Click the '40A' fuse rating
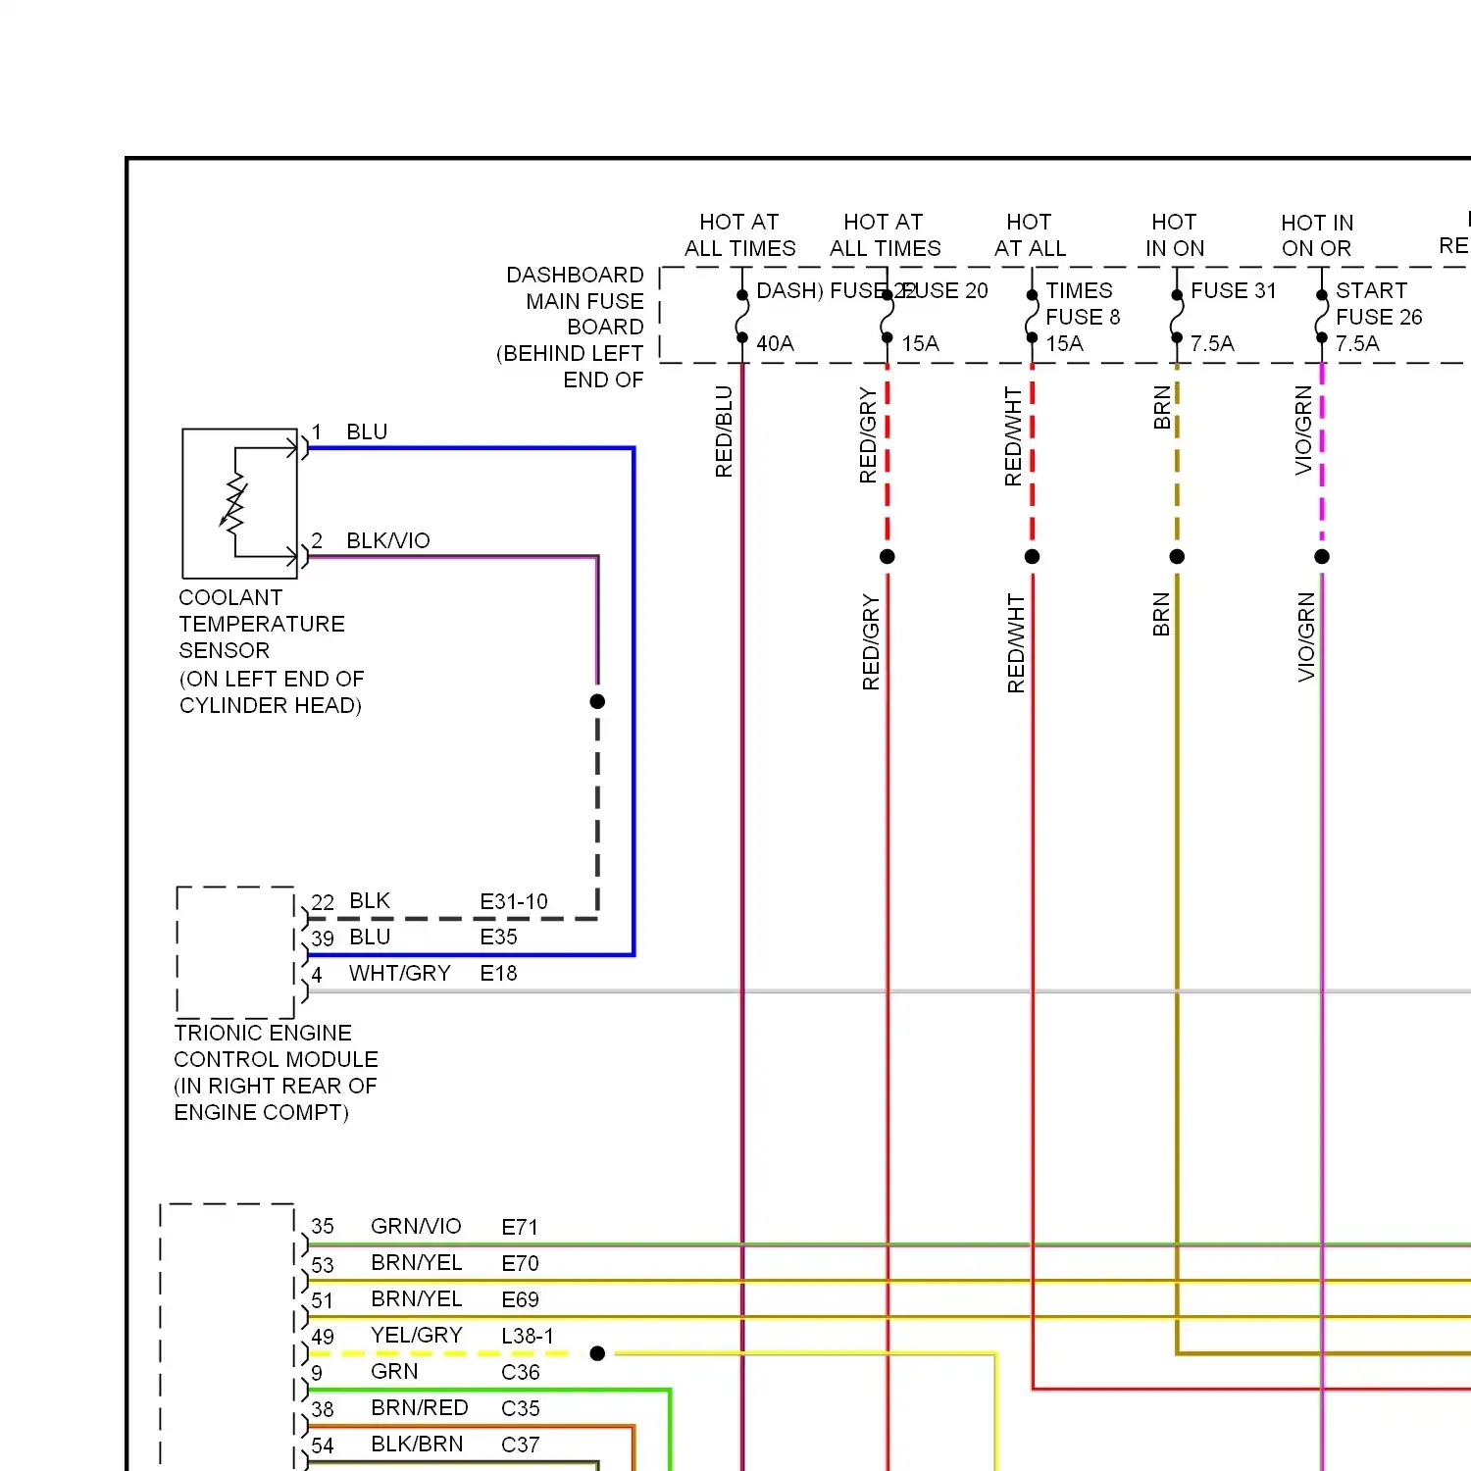 click(775, 343)
